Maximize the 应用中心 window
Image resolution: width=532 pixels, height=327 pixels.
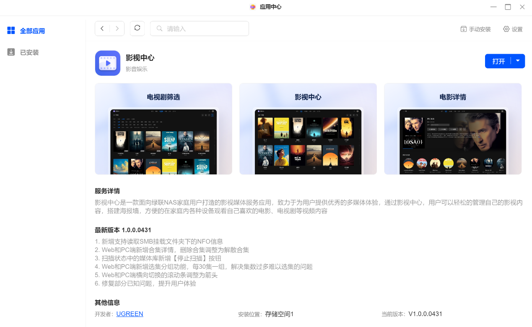[508, 7]
